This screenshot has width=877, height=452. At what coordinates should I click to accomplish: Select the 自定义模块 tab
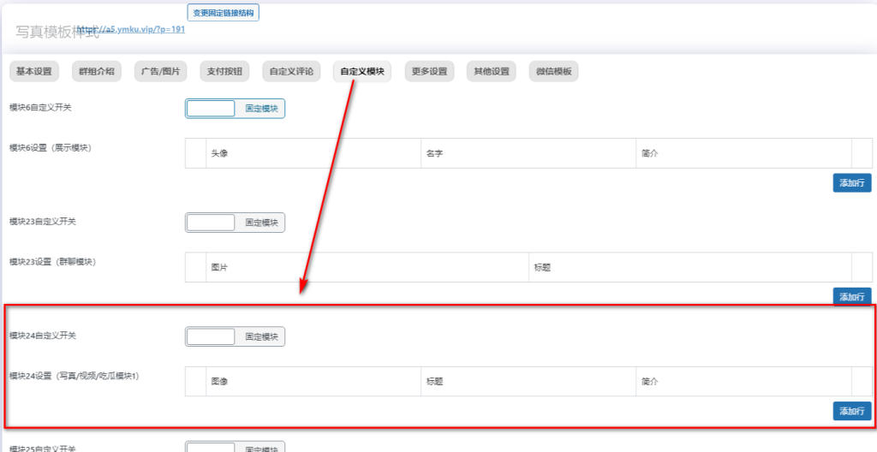point(362,72)
